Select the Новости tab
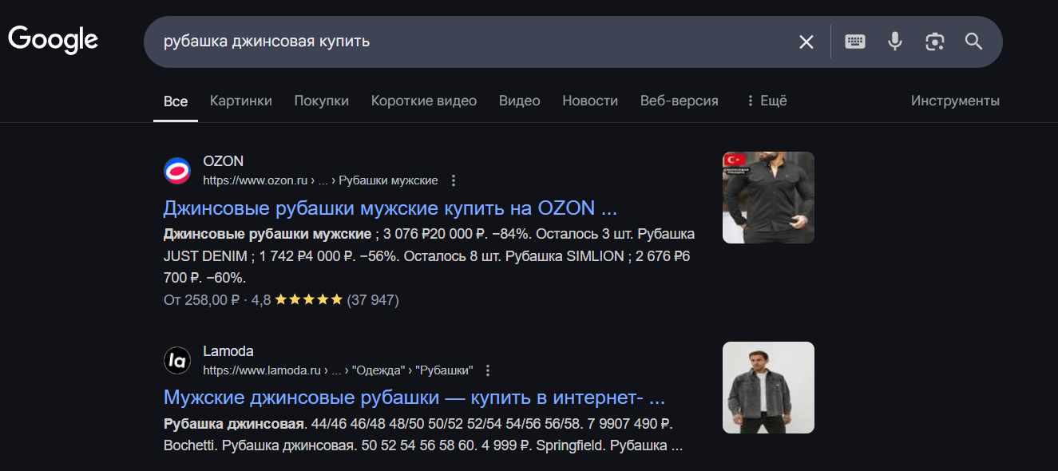Image resolution: width=1058 pixels, height=471 pixels. pyautogui.click(x=590, y=101)
